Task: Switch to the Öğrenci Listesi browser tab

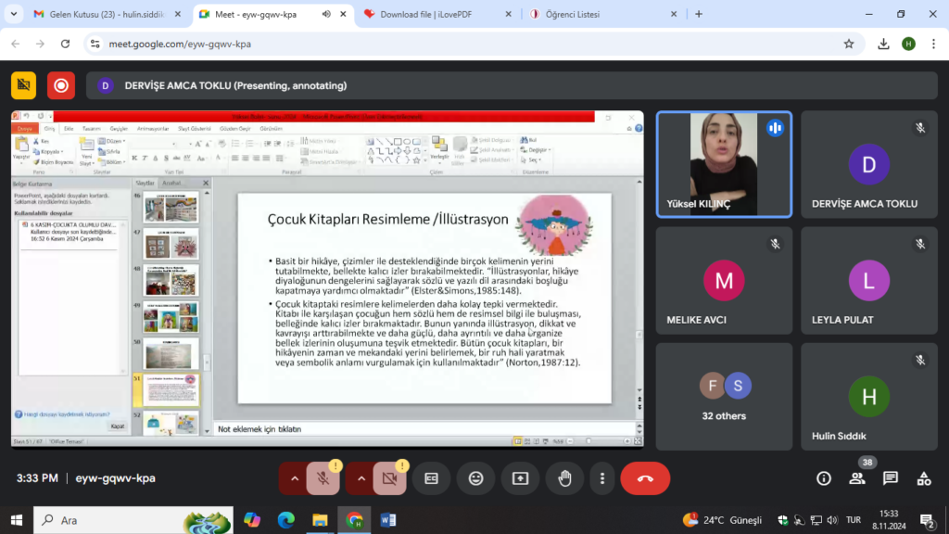Action: [593, 14]
